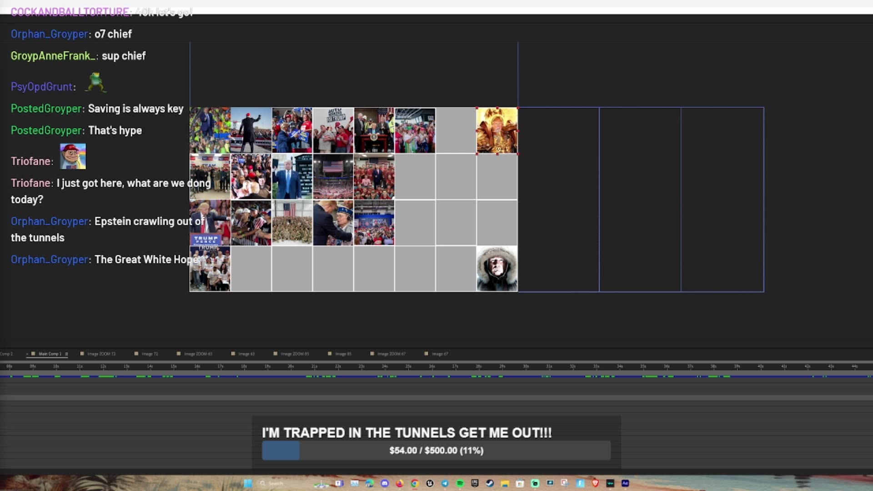873x491 pixels.
Task: Click Triofane's cartoon emote in chat
Action: pyautogui.click(x=72, y=156)
